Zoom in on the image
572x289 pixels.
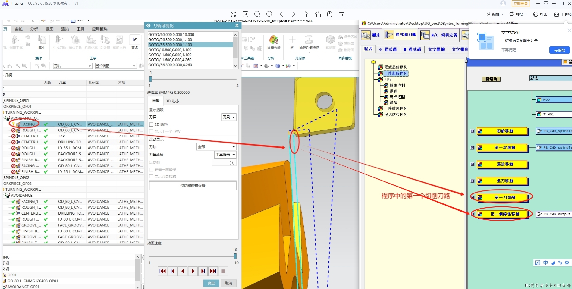(x=257, y=14)
